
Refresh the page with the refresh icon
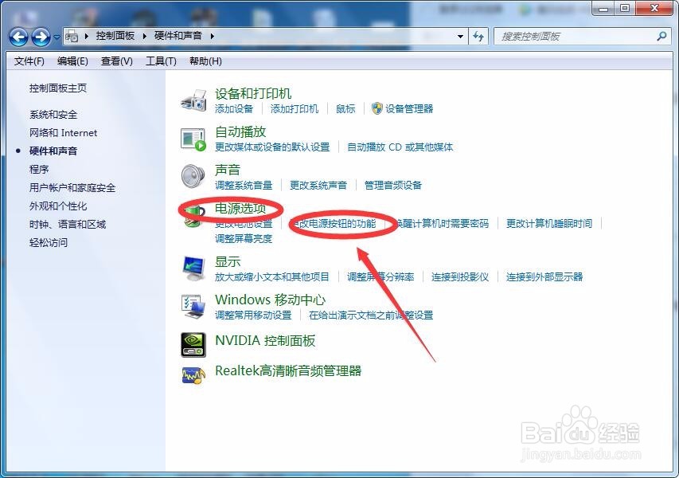pos(478,37)
